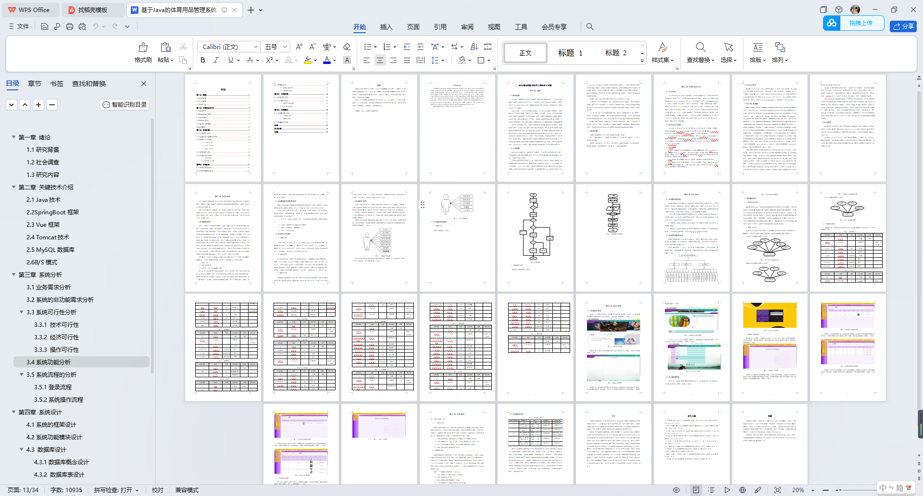Click the Style Set (样式集) icon
Image resolution: width=923 pixels, height=496 pixels.
(x=662, y=47)
